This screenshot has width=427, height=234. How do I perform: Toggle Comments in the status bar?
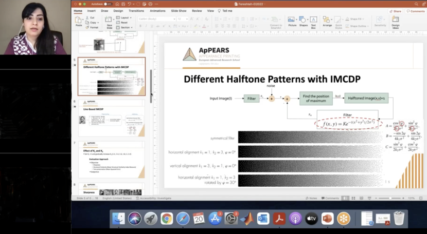click(x=330, y=198)
